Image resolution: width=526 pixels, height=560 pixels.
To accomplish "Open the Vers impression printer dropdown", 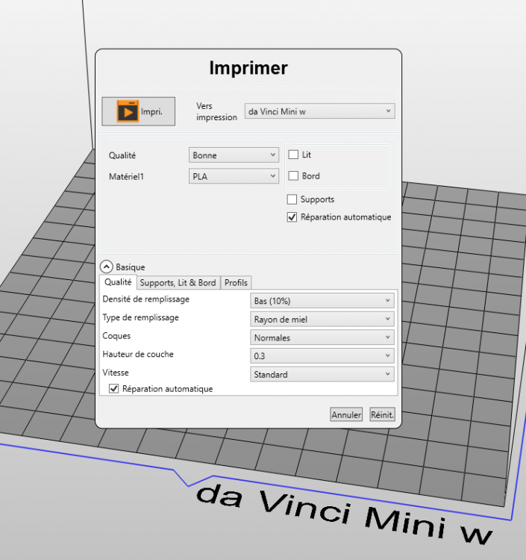I will [x=320, y=111].
